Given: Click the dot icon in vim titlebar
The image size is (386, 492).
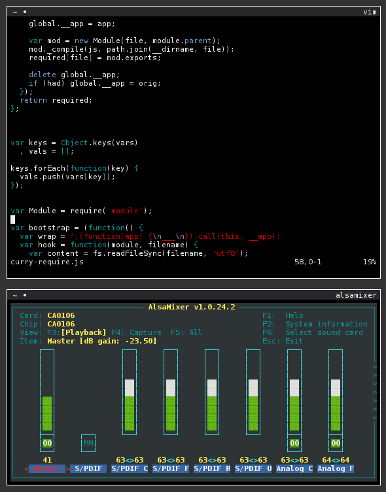Looking at the screenshot, I should pyautogui.click(x=25, y=12).
